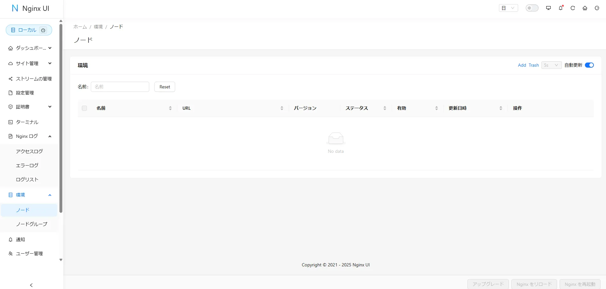Open ログリスト in the sidebar
This screenshot has height=289, width=606.
(x=30, y=180)
